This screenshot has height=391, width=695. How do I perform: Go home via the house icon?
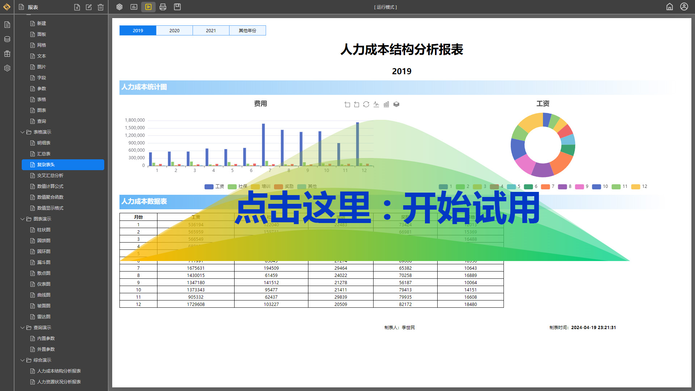[670, 7]
